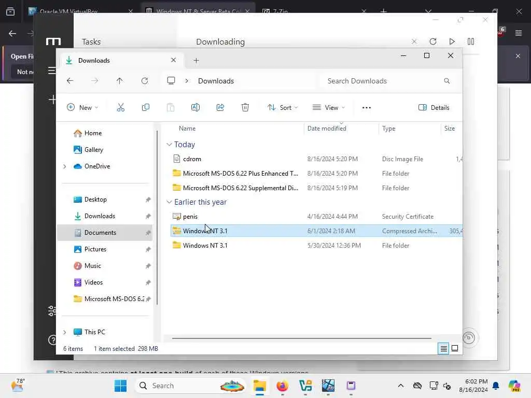Image resolution: width=531 pixels, height=398 pixels.
Task: Click the Explorer forward arrow
Action: point(95,81)
